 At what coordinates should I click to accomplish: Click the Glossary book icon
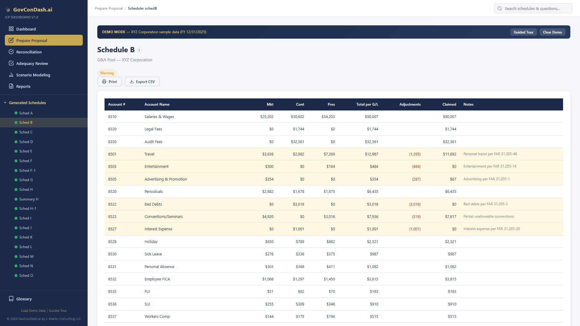tap(11, 299)
